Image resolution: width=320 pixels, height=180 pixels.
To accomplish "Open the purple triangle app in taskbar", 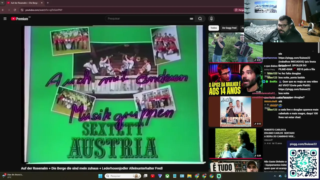I will [x=160, y=176].
